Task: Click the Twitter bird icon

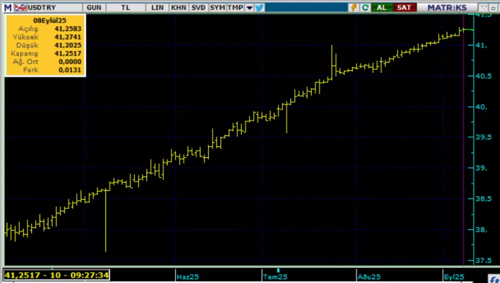Action: [x=259, y=7]
